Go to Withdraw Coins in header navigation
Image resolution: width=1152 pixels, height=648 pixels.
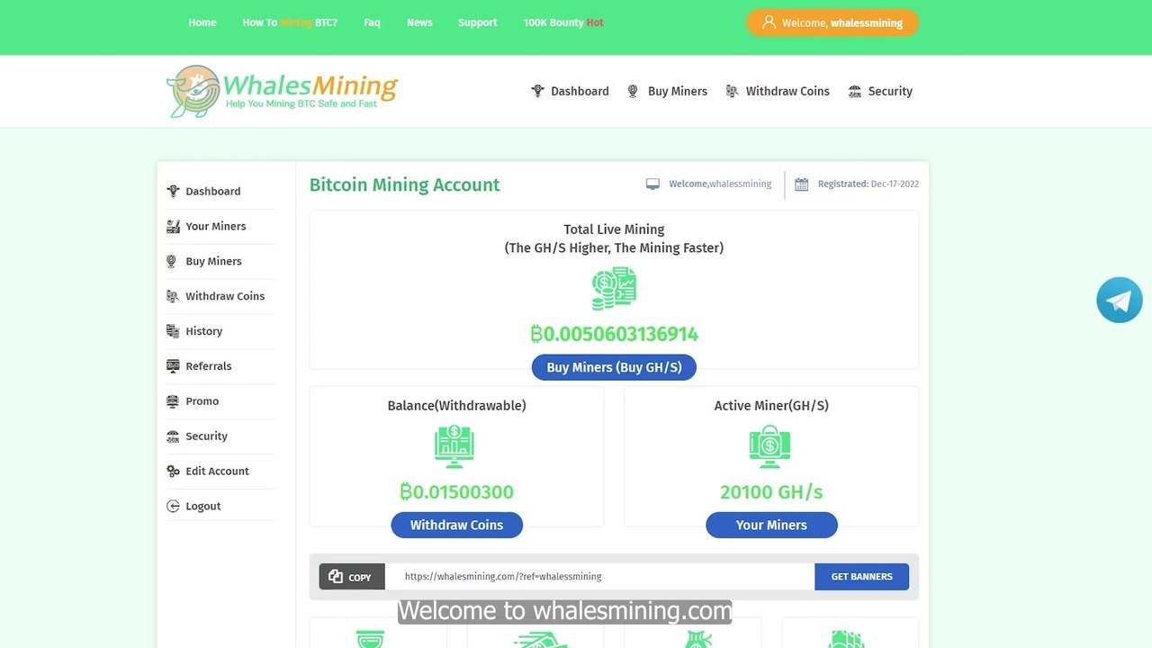(787, 91)
